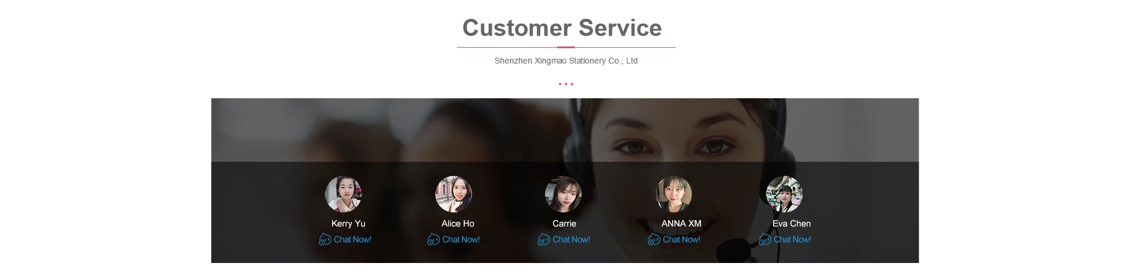Screen dimensions: 1132x273
Task: Open Eva Chen's profile photo
Action: pos(784,194)
